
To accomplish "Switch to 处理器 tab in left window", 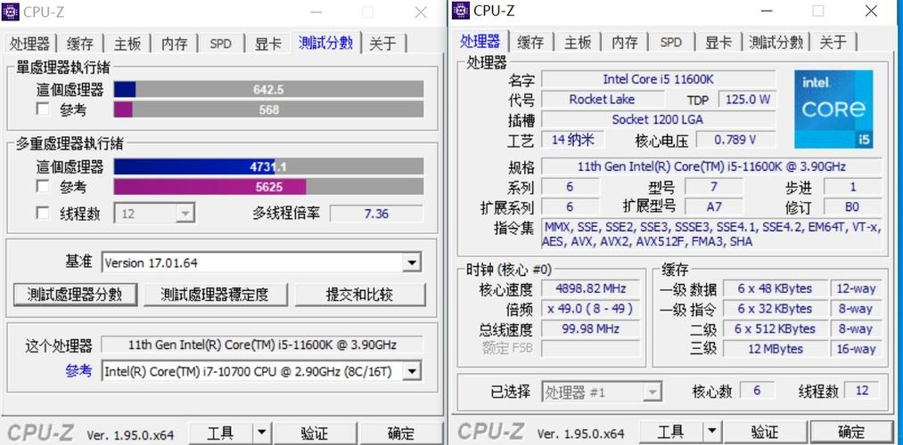I will [x=30, y=43].
